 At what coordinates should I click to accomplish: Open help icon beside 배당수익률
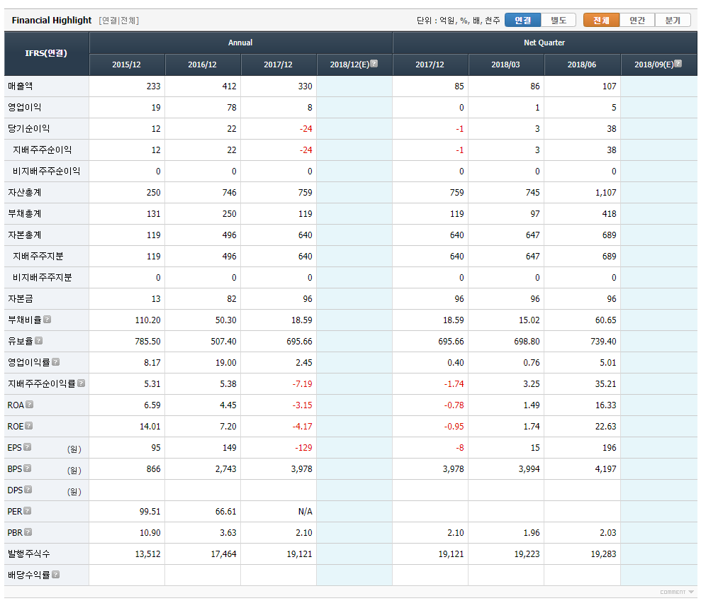click(x=56, y=575)
